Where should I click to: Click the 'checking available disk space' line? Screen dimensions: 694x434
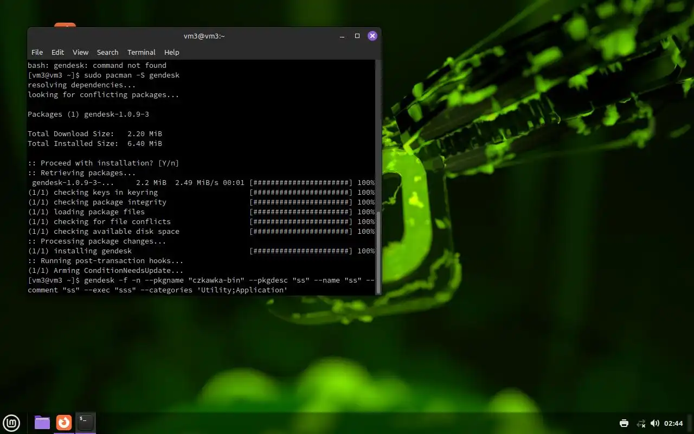coord(201,231)
